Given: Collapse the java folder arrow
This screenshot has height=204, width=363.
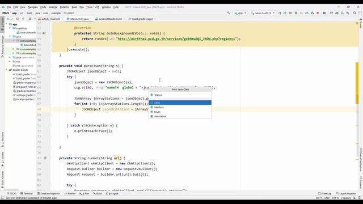Looking at the screenshot, I should coord(10,36).
